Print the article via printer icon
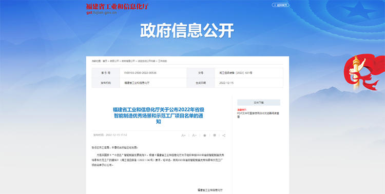Screen dimensions: 385x194 [215, 135]
